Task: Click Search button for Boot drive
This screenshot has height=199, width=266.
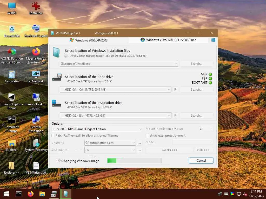Action: [x=196, y=89]
